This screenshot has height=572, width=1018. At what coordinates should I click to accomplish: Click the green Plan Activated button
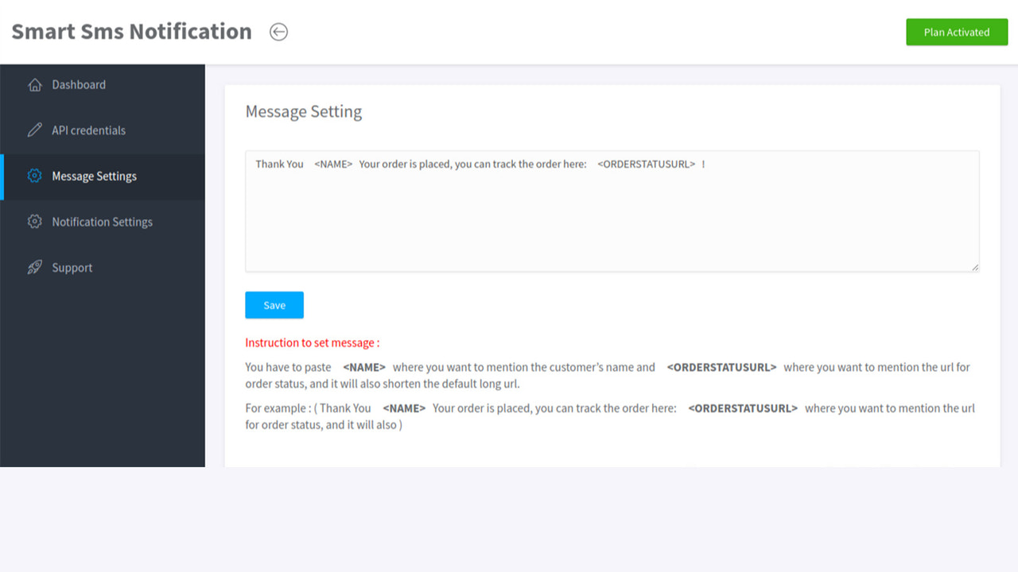pos(957,32)
